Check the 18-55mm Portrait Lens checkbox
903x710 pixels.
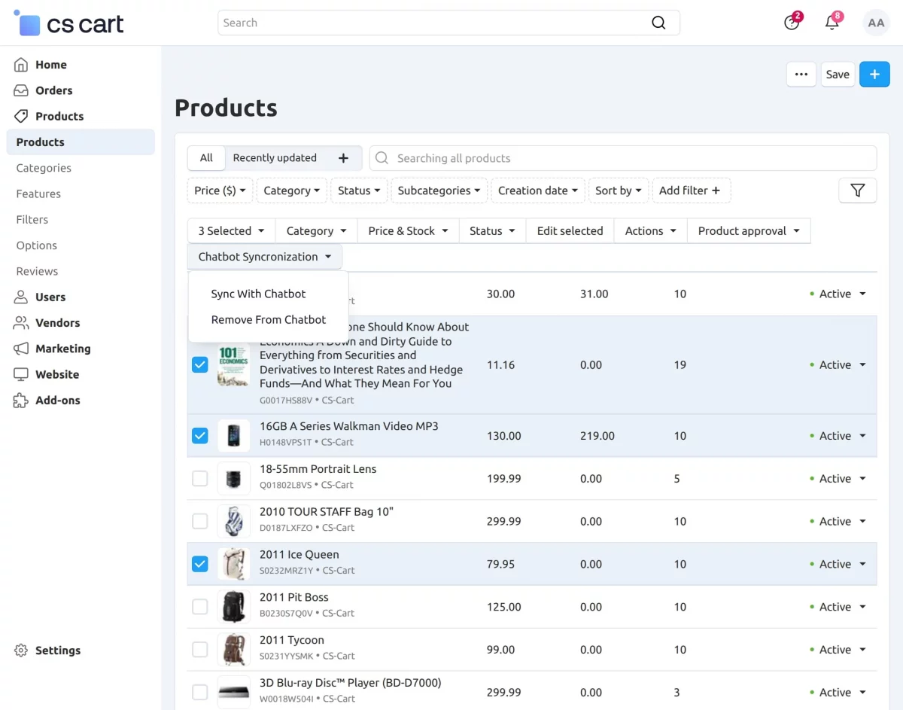[199, 479]
